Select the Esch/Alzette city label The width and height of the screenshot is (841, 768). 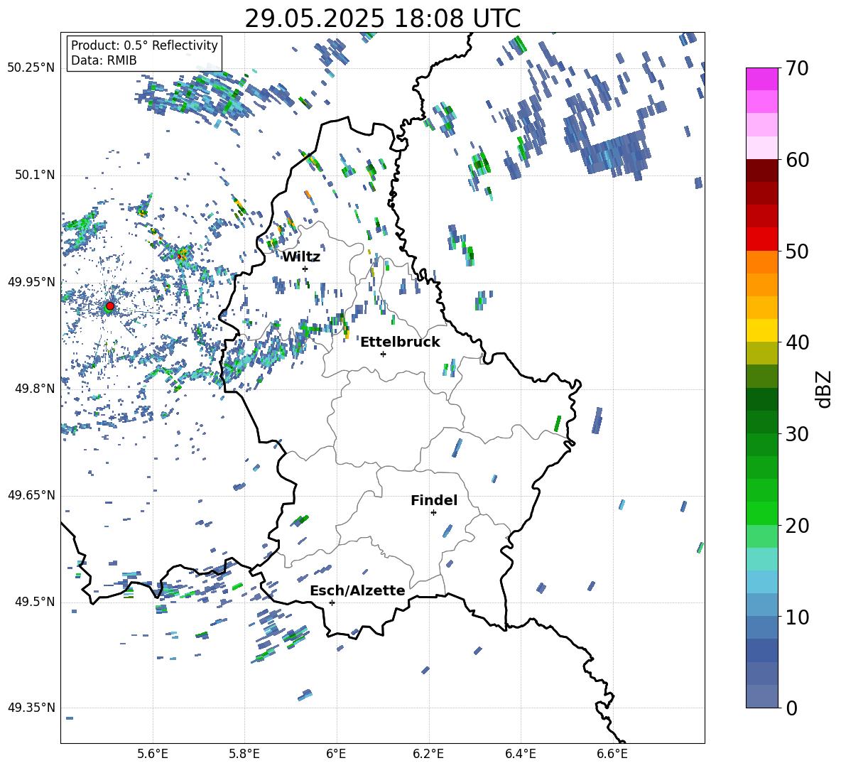point(357,590)
